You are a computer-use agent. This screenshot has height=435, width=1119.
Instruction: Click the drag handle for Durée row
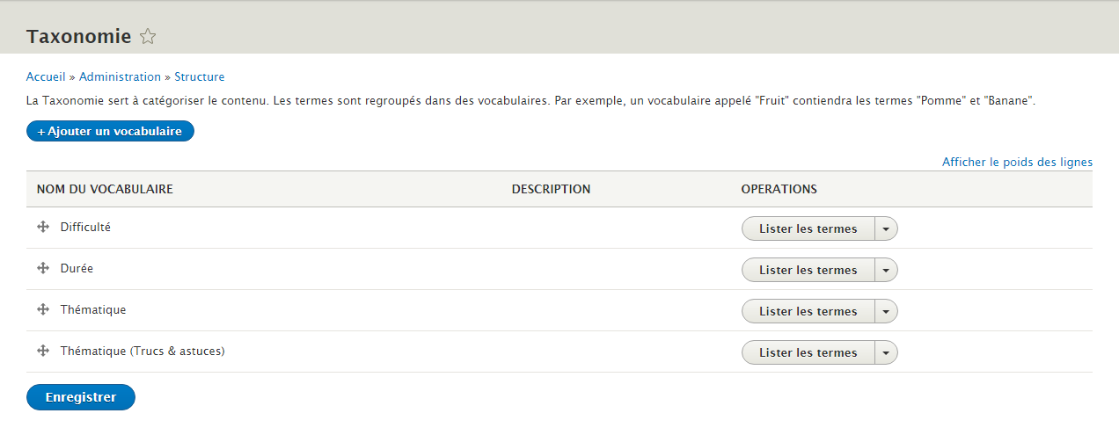42,268
